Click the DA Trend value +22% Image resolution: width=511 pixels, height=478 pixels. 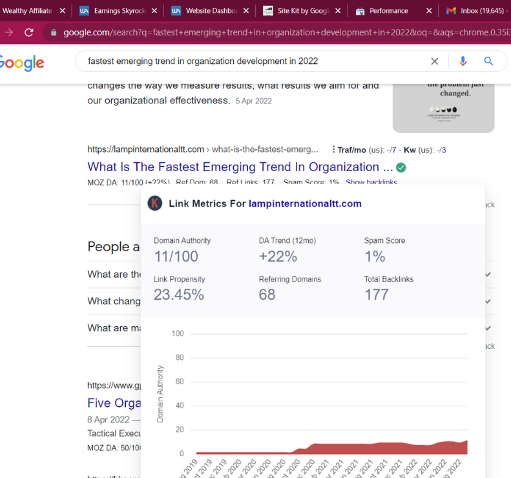click(278, 256)
